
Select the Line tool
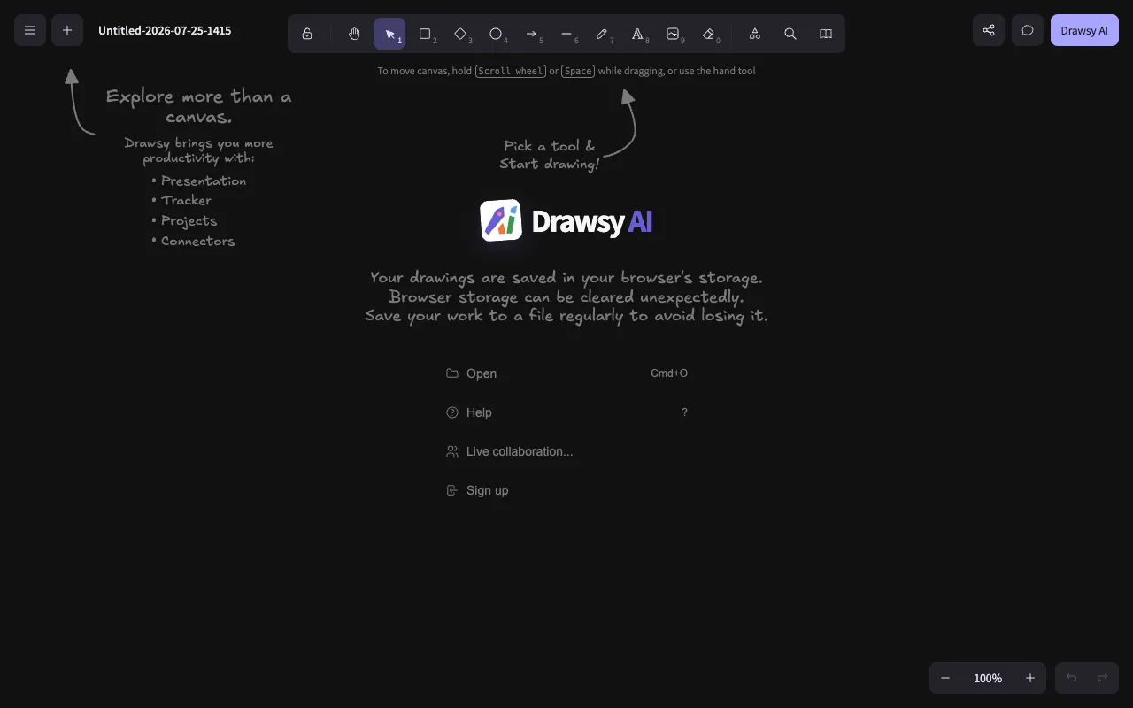click(566, 34)
